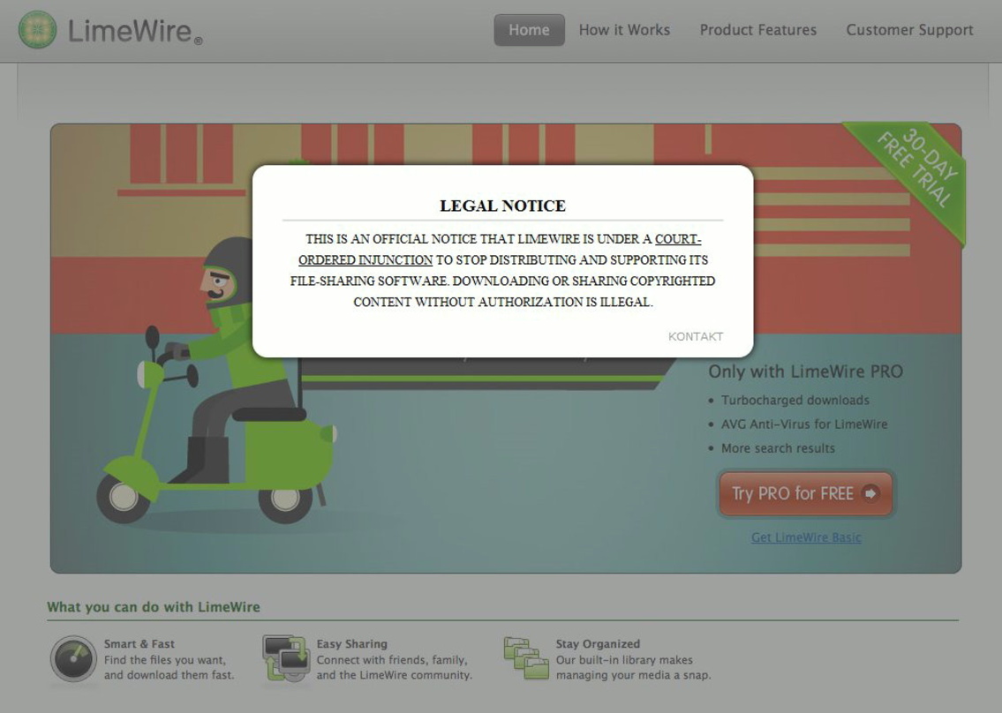1002x713 pixels.
Task: Click the Try PRO for FREE button
Action: point(806,493)
